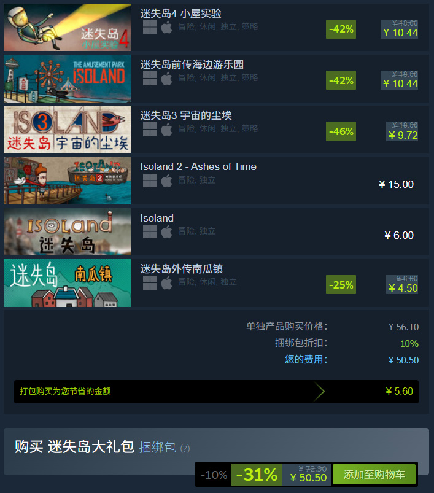Click the -46% discount badge for 迷失岛3
434x493 pixels.
pyautogui.click(x=341, y=131)
